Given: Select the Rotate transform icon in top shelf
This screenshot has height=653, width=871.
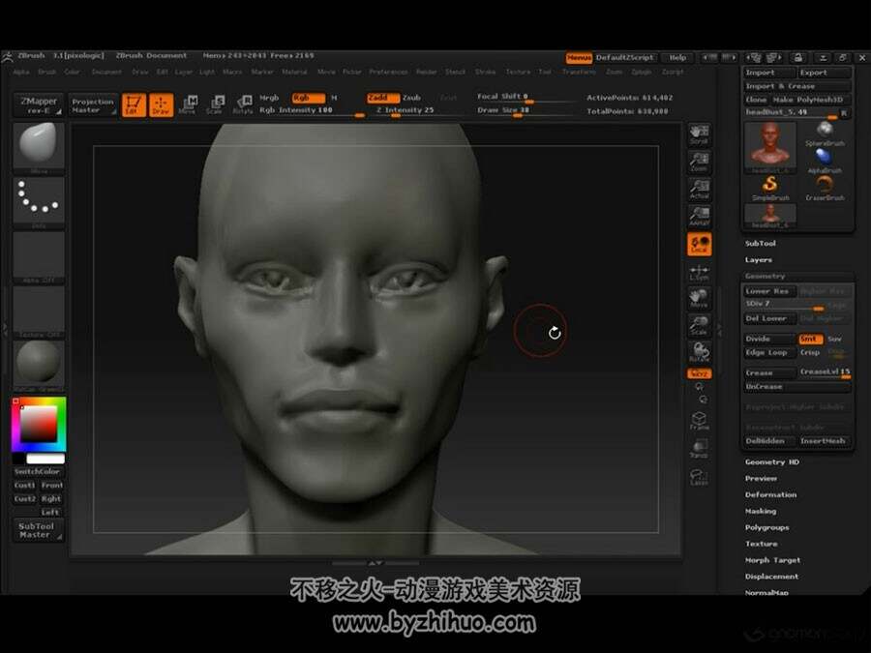Looking at the screenshot, I should pyautogui.click(x=243, y=104).
